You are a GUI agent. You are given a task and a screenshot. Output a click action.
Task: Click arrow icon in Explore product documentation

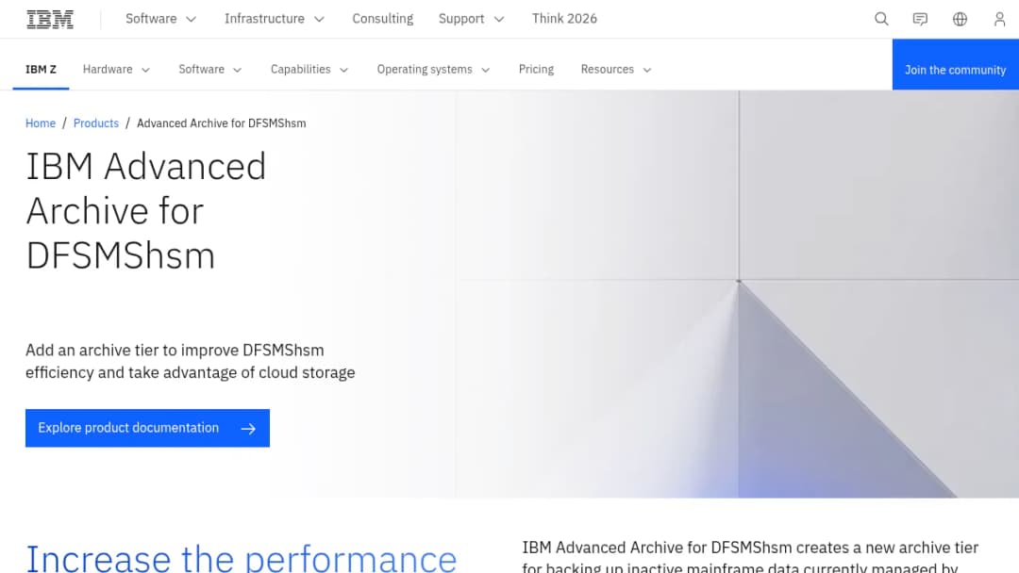(248, 428)
